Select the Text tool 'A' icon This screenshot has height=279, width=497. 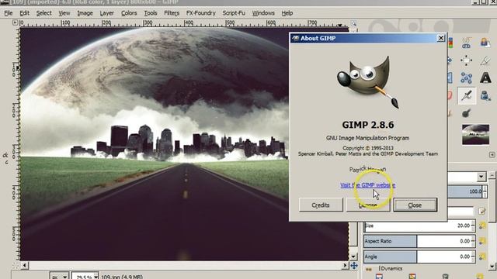(x=485, y=77)
